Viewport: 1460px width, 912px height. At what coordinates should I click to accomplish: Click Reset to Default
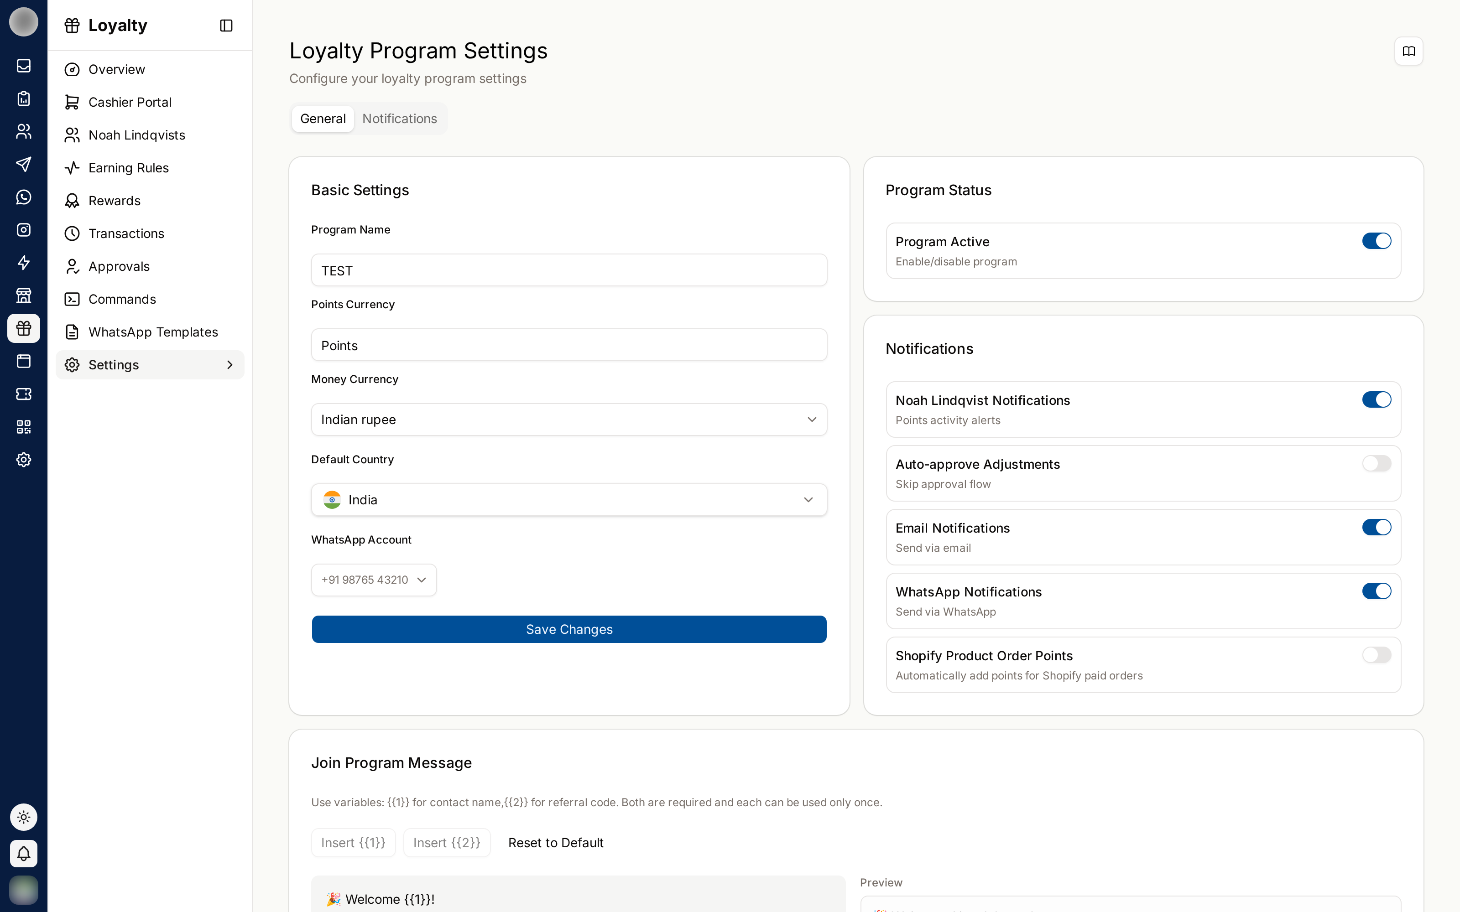pos(556,843)
